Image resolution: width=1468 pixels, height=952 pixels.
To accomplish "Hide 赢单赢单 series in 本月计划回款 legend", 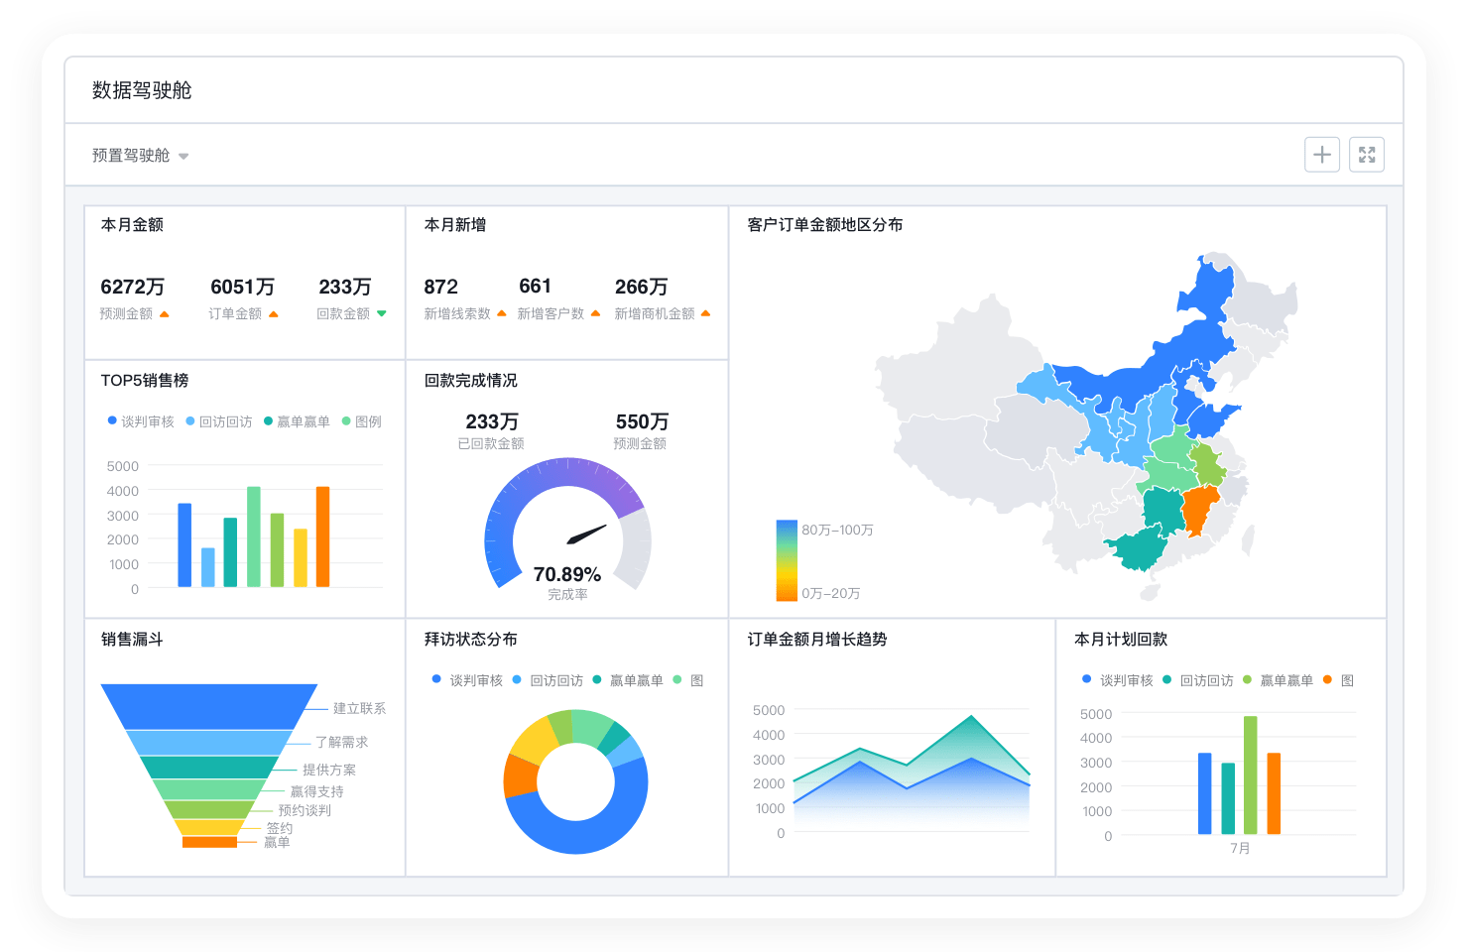I will click(x=1278, y=680).
